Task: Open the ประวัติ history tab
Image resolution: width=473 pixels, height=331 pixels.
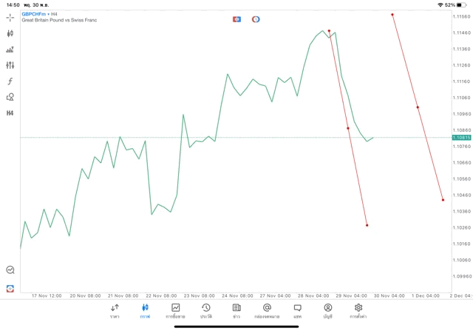Action: pyautogui.click(x=205, y=310)
